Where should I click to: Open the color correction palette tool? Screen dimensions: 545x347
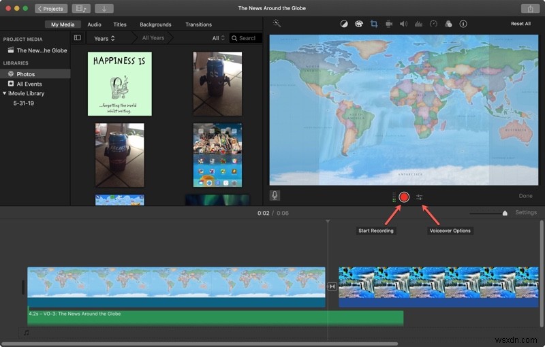358,24
